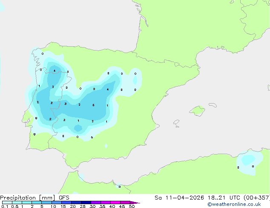The image size is (270, 208).
Task: Click the '10' legend scale label
Action: coord(53,206)
